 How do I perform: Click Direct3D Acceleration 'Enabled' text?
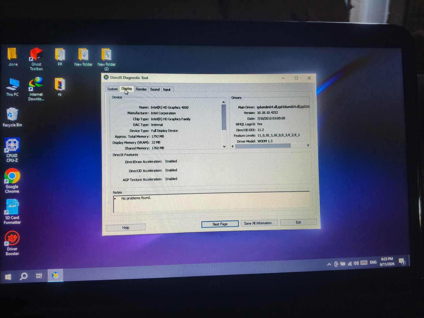pos(171,170)
